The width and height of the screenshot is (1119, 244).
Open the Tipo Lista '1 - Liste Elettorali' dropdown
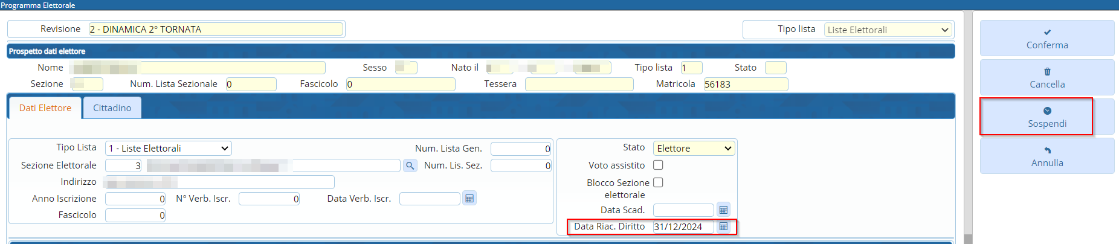click(169, 149)
